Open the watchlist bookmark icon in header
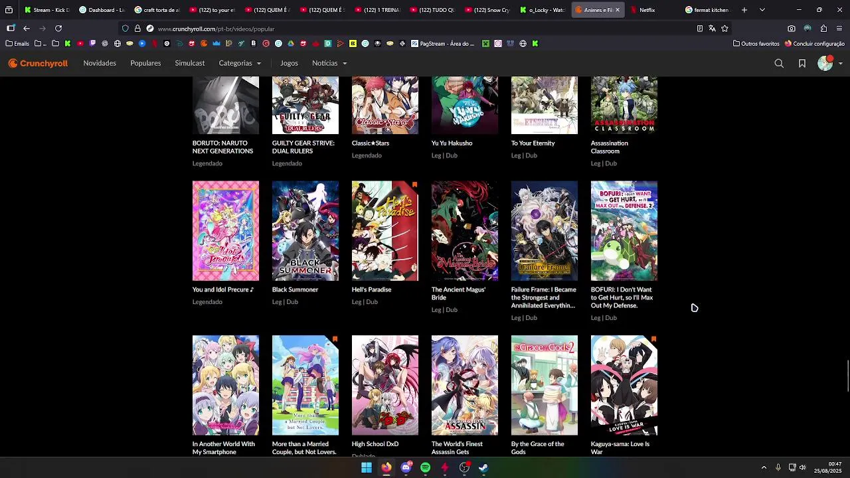The width and height of the screenshot is (850, 478). pyautogui.click(x=802, y=64)
